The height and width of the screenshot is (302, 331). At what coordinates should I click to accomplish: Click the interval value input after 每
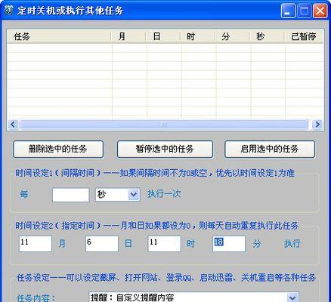(71, 195)
